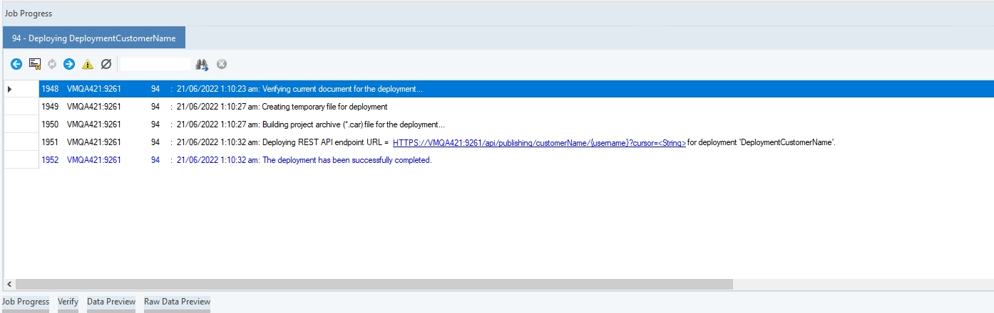Click the clear log (slashed circle) icon

pos(106,64)
